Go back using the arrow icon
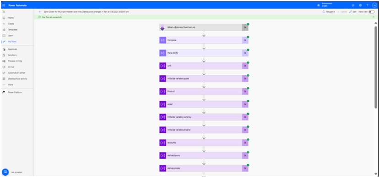 (x=40, y=11)
